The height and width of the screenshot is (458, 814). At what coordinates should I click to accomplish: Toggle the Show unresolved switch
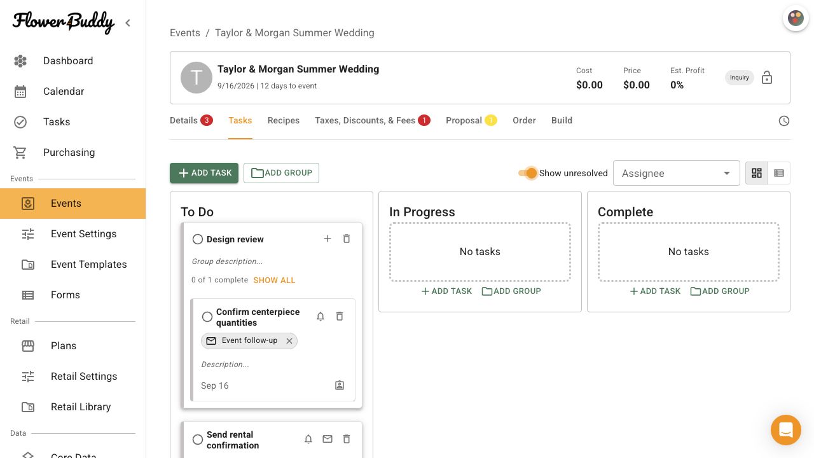(528, 173)
